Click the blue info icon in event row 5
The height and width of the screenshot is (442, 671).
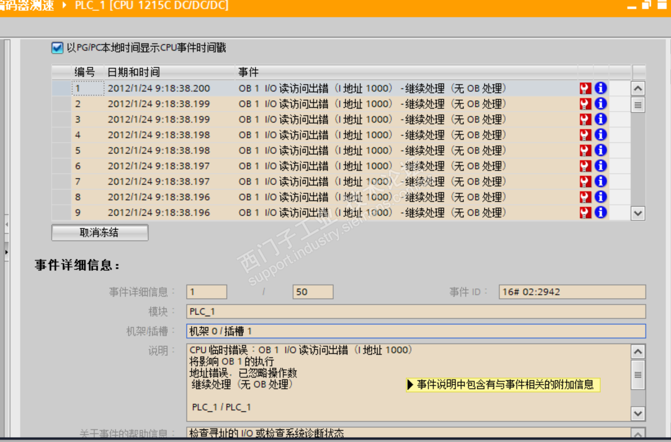[601, 150]
